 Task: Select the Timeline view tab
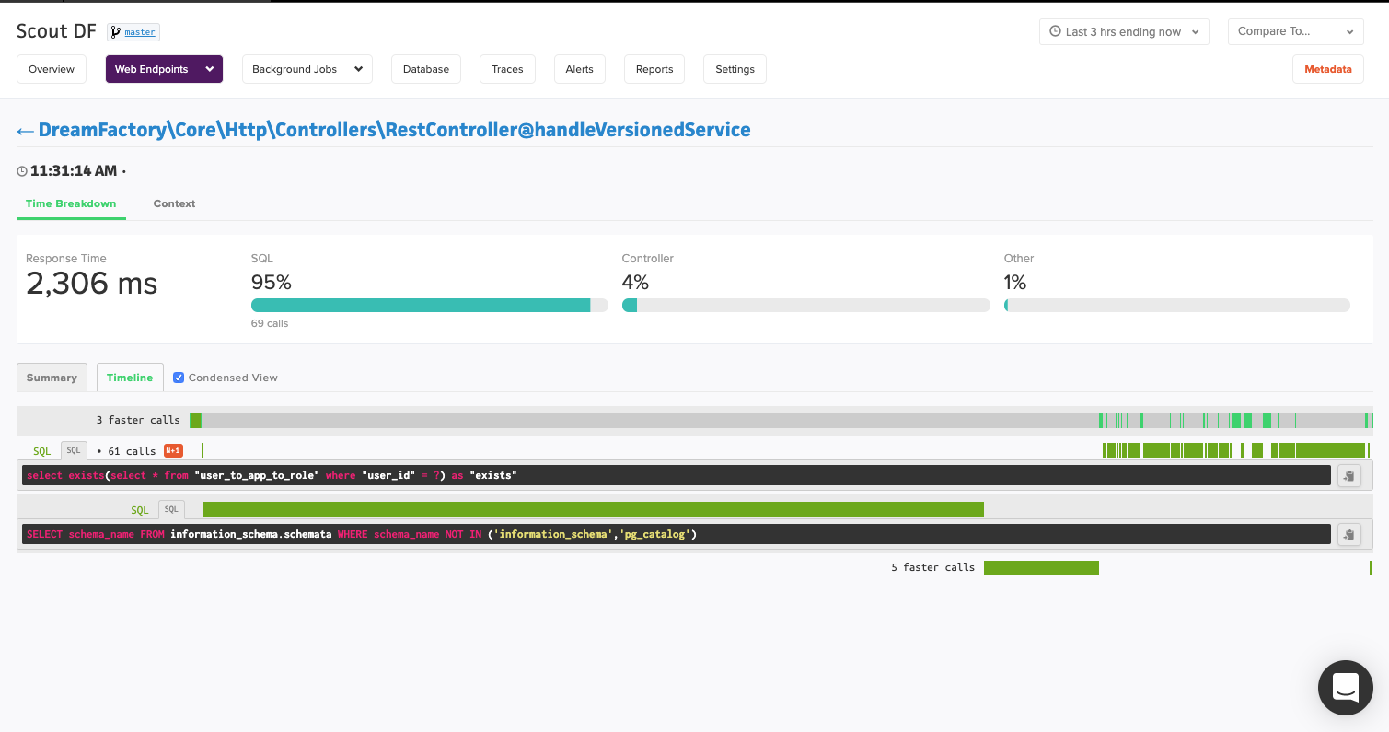[130, 378]
